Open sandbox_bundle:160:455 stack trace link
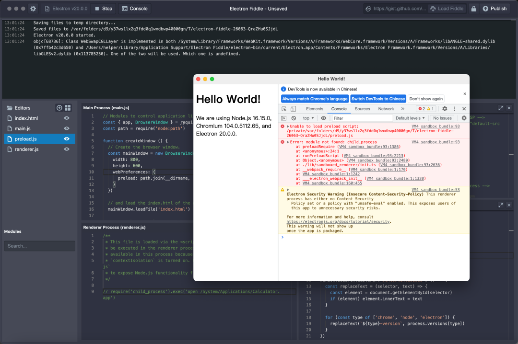This screenshot has width=518, height=344. tap(332, 183)
